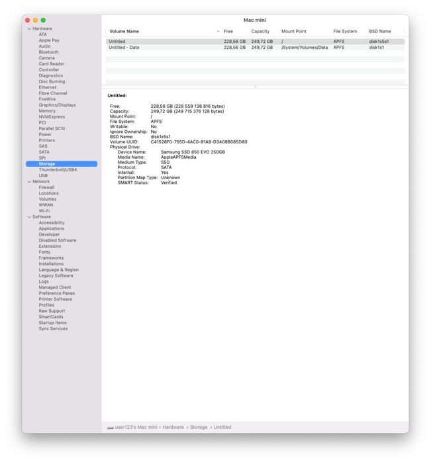Click the Volume Name sort arrow
The image size is (431, 462).
click(218, 31)
